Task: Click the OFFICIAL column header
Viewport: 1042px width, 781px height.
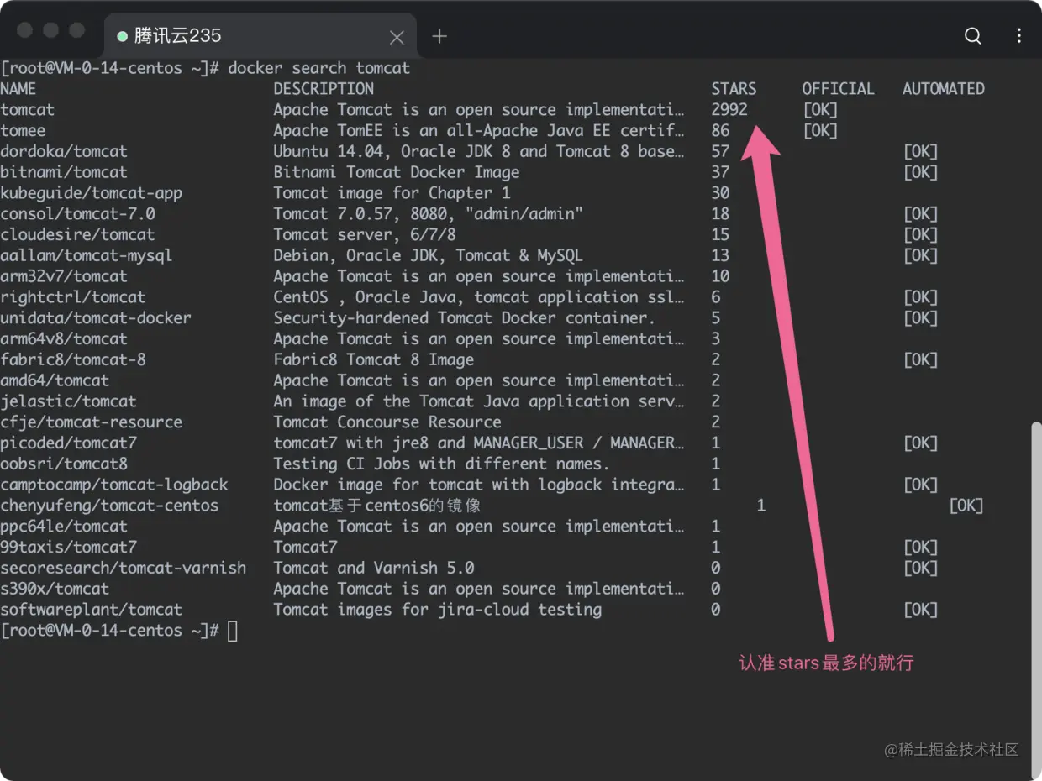Action: click(838, 89)
